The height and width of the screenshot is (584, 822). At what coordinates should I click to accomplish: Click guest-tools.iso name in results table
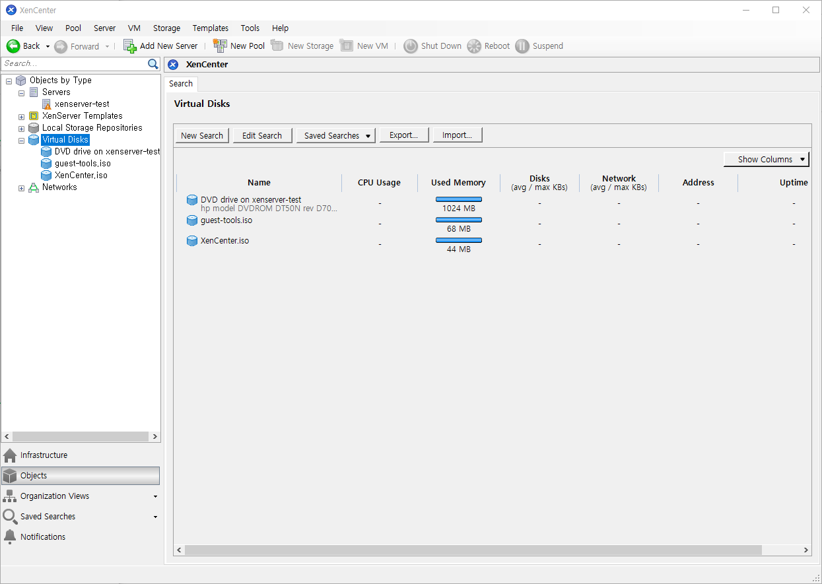pos(226,220)
